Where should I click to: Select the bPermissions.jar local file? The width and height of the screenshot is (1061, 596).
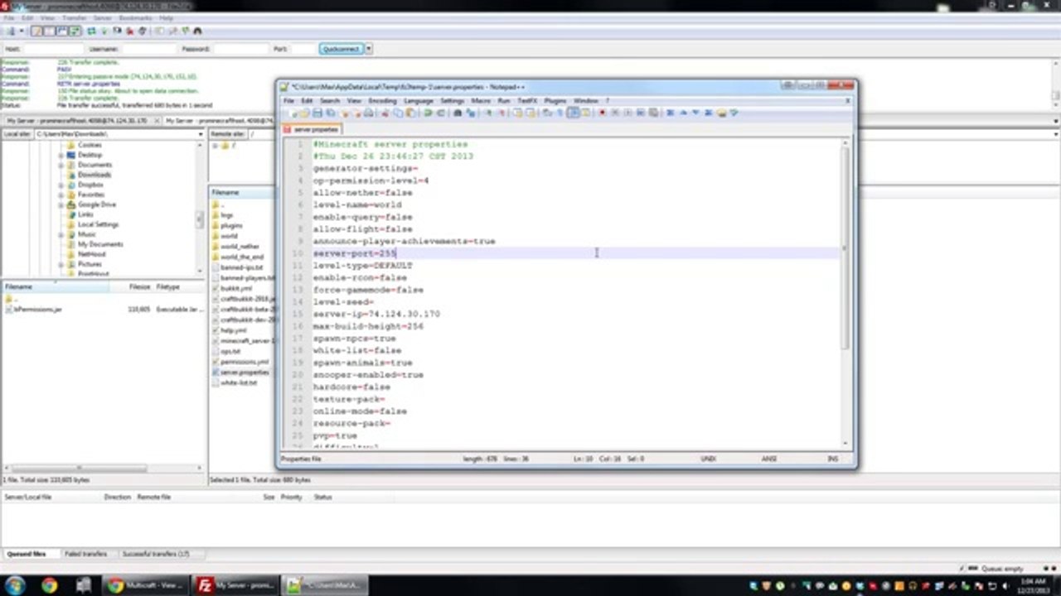(x=38, y=309)
